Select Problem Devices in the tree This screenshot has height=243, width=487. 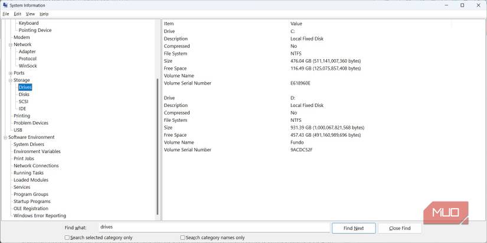coord(31,123)
